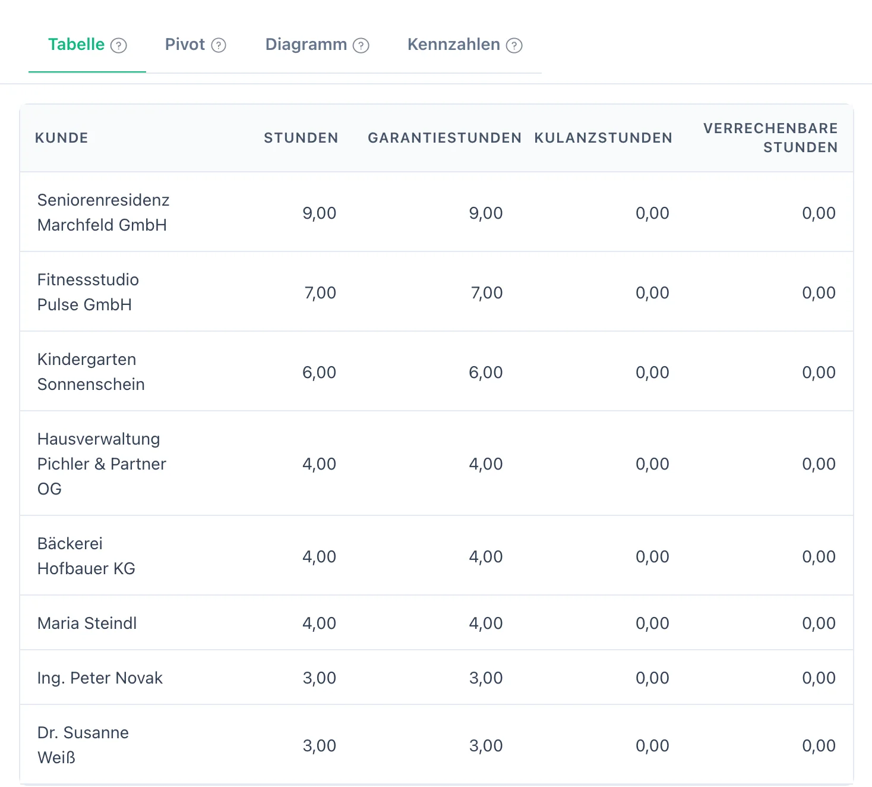Select customer Dr. Susanne Weiß
The height and width of the screenshot is (787, 872).
tap(83, 745)
